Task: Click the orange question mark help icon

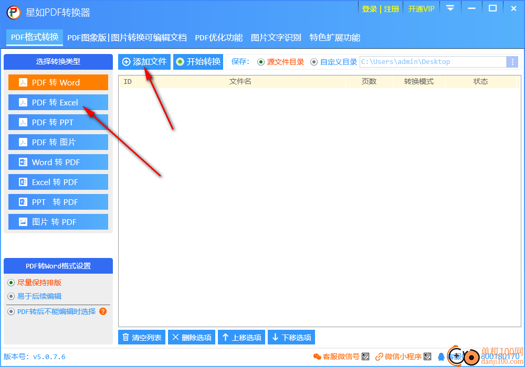Action: 103,311
